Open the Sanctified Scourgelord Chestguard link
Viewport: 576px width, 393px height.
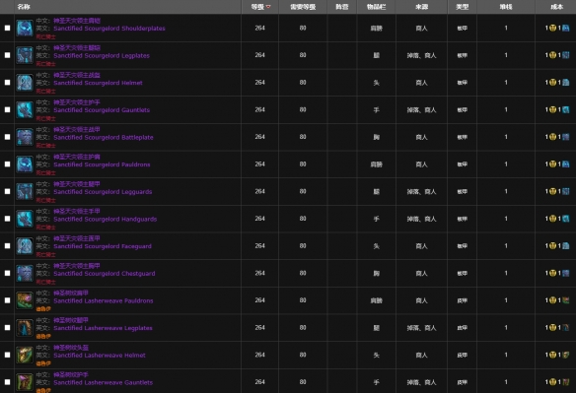[105, 274]
